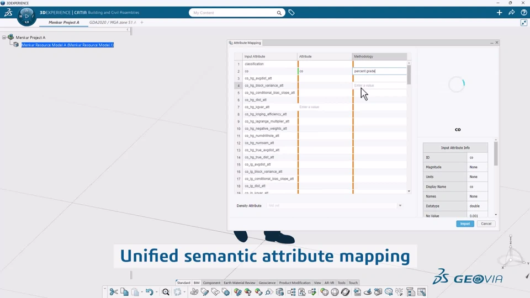Open the dropdown arrow next to Paste
This screenshot has height=298, width=530.
coord(142,292)
